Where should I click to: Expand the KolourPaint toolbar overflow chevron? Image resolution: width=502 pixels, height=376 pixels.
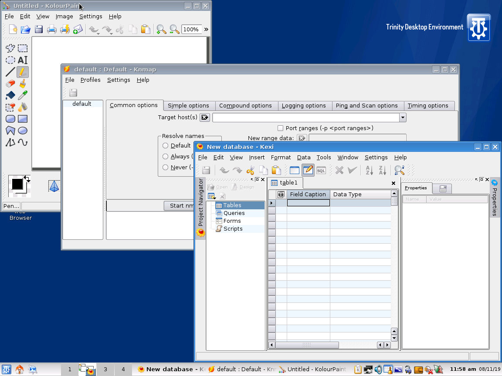coord(206,30)
